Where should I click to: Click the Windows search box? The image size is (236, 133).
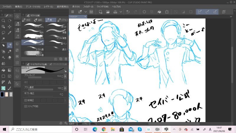tap(41, 129)
